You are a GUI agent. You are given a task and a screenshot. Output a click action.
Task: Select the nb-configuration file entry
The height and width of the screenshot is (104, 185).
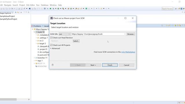[43, 52]
